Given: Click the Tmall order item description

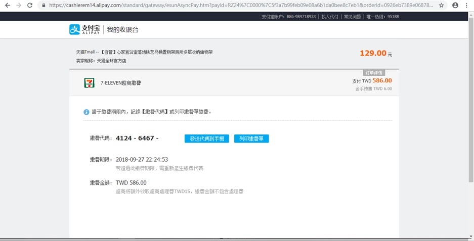Looking at the screenshot, I should 144,52.
